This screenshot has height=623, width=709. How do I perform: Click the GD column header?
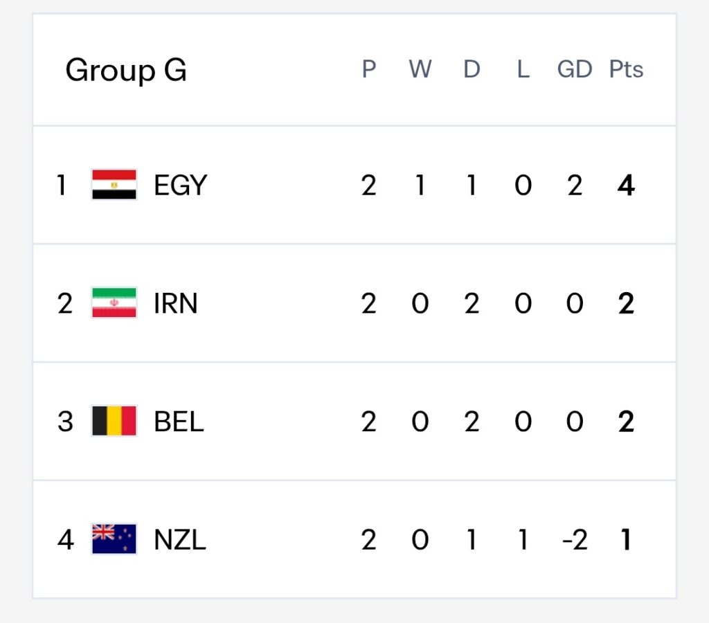pos(574,69)
